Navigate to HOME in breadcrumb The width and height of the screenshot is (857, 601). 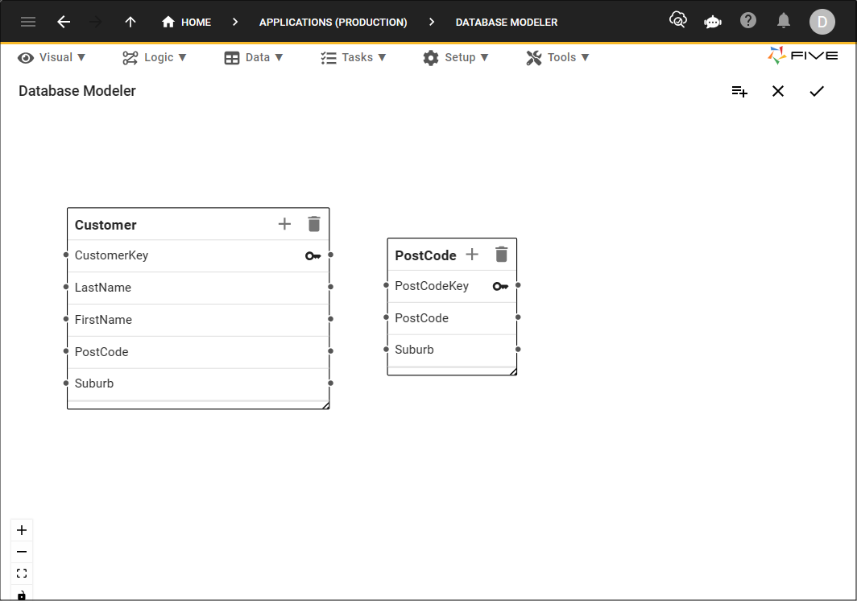(186, 22)
